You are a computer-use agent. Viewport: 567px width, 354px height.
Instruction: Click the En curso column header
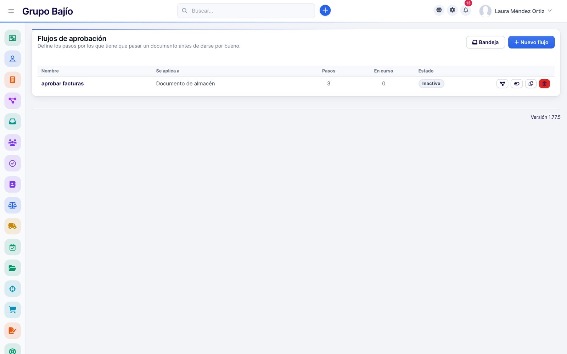click(383, 71)
